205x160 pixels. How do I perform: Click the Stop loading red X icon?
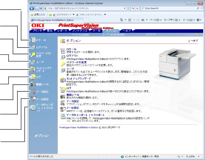point(137,8)
